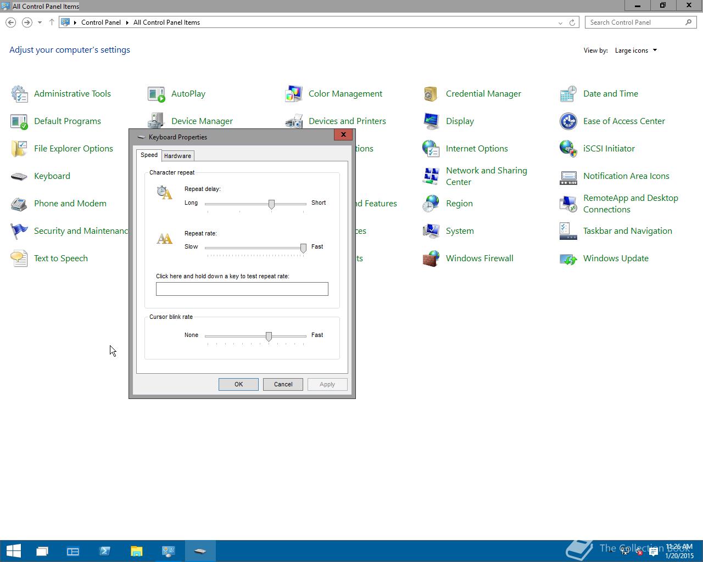Open the Administrative Tools icon
Screen dimensions: 703x562
pyautogui.click(x=19, y=94)
